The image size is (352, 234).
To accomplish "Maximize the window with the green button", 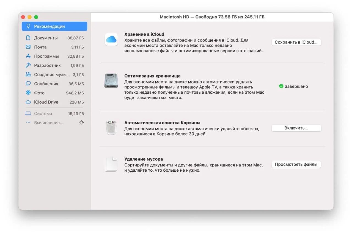I will (36, 17).
